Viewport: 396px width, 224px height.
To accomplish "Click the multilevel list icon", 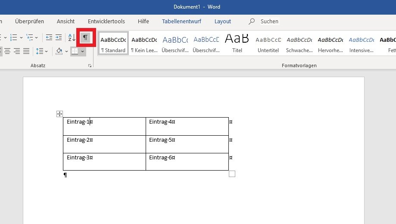I will (30, 37).
